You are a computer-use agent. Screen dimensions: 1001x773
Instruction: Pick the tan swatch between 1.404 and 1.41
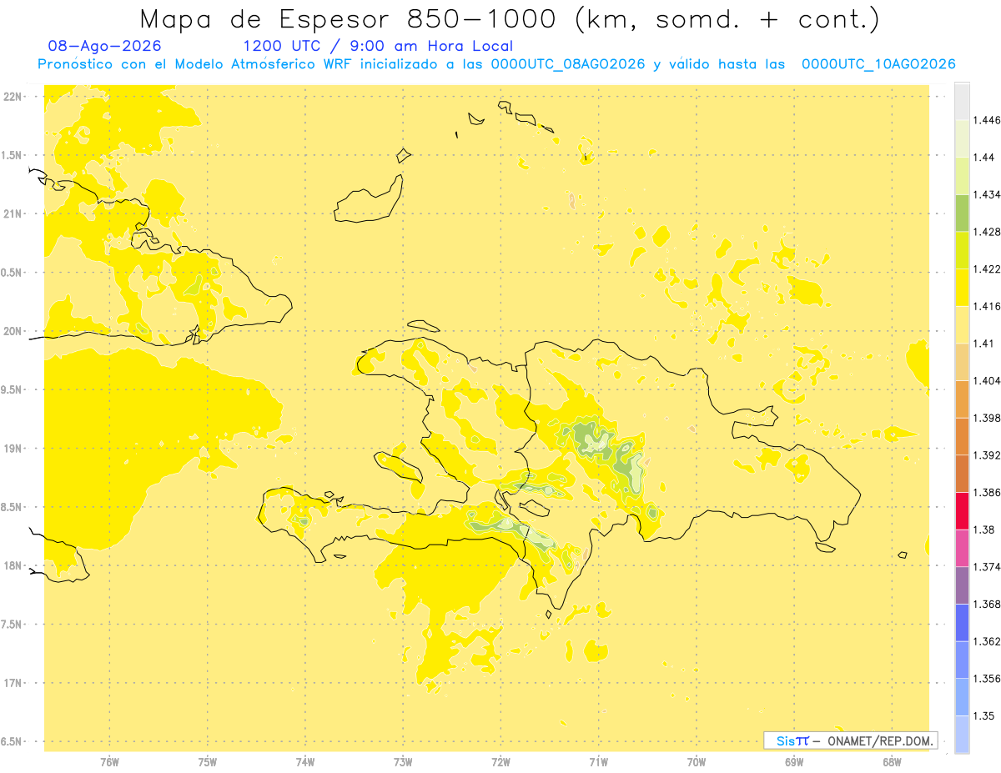point(962,362)
